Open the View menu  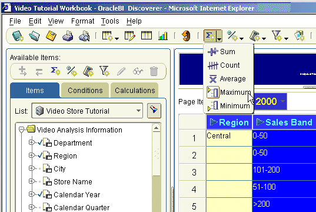point(56,21)
